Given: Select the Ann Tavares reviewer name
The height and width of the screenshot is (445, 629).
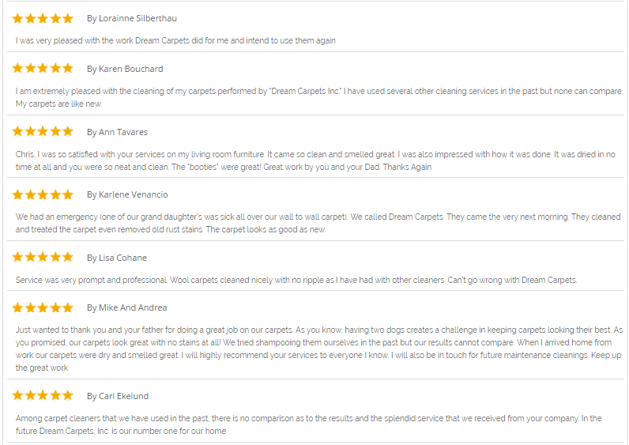Looking at the screenshot, I should pyautogui.click(x=117, y=132).
